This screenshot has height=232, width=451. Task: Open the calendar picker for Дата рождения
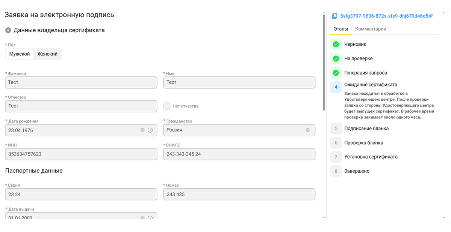pyautogui.click(x=150, y=130)
